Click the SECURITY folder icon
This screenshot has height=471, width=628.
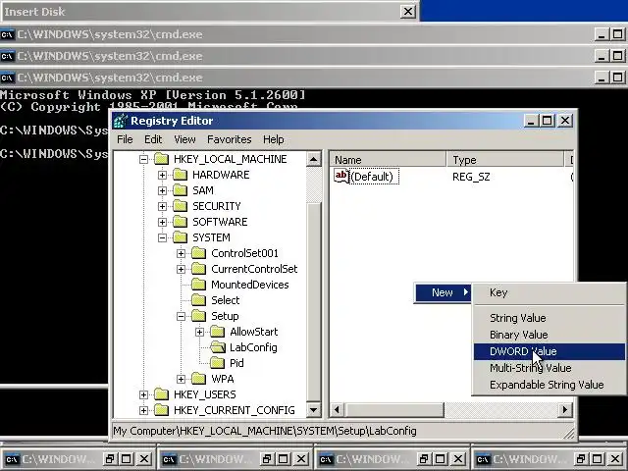(181, 206)
